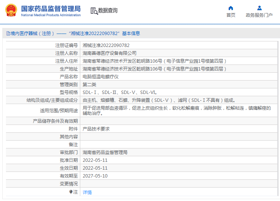Image resolution: width=280 pixels, height=201 pixels.
Task: Open the 详情 link
Action: (87, 192)
